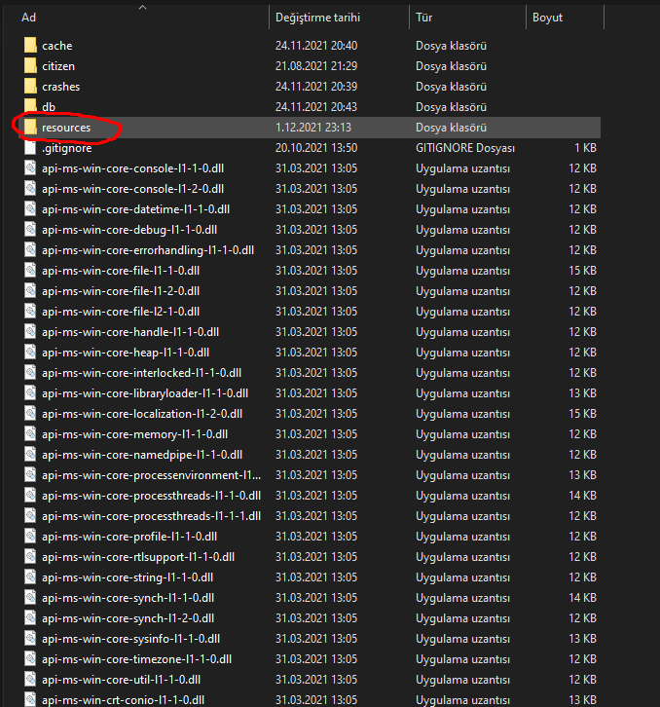Click the 13 KB size of api-ms-win-core-libraryloader-l1-1-0.dll
Screen dimensions: 660x707
click(582, 393)
